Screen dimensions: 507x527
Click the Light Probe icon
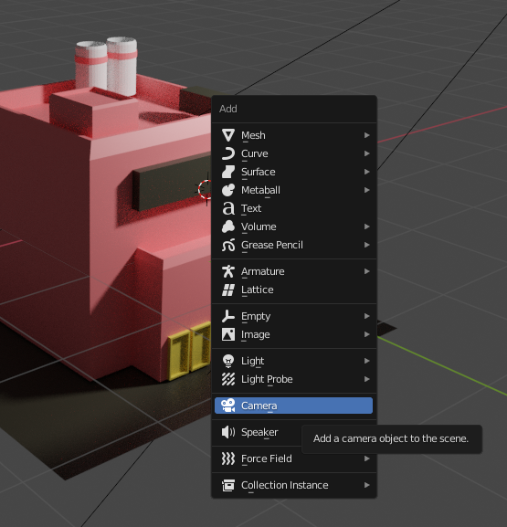pos(228,379)
